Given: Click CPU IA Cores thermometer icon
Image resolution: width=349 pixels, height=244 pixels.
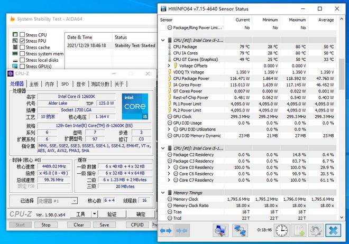Looking at the screenshot, I should point(170,53).
